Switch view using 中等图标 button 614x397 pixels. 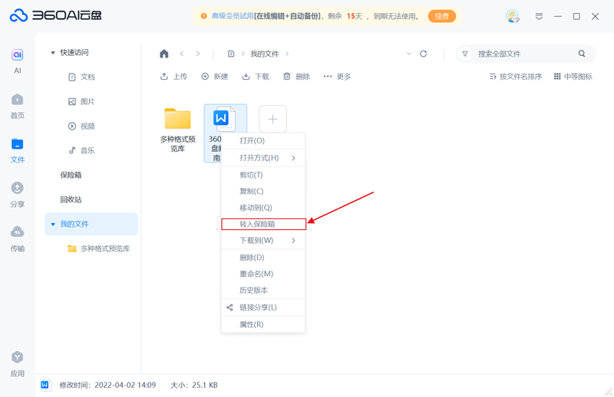573,77
